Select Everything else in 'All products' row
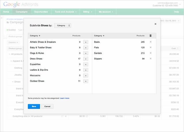 (28, 116)
